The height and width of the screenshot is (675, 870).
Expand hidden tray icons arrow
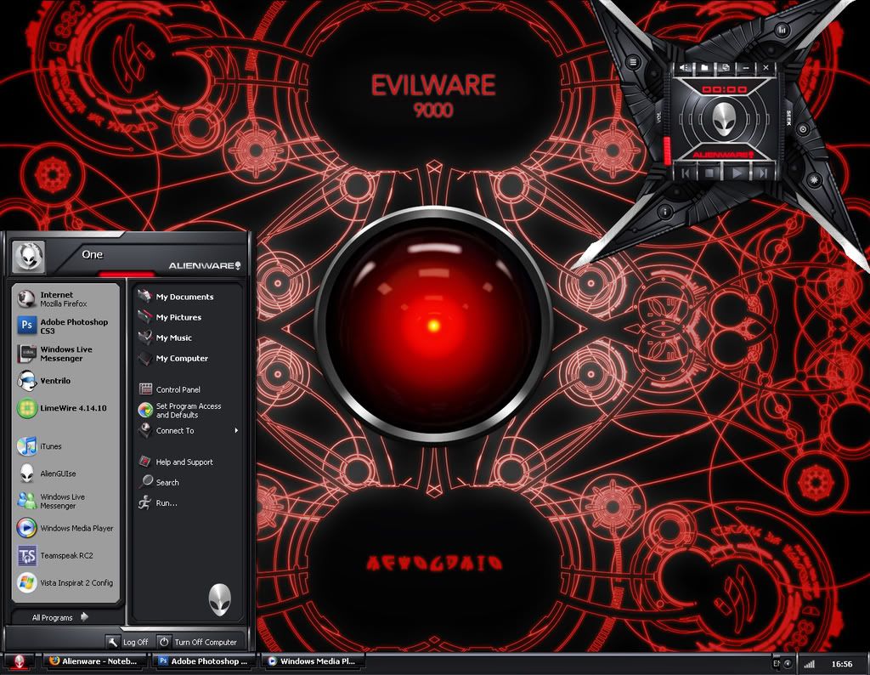click(x=788, y=663)
